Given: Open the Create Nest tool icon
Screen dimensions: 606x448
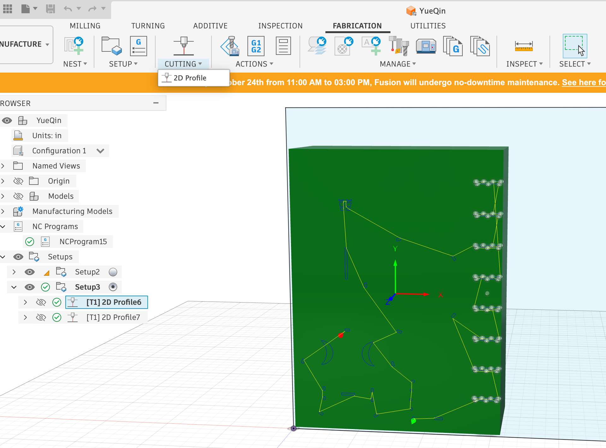Looking at the screenshot, I should pos(74,46).
